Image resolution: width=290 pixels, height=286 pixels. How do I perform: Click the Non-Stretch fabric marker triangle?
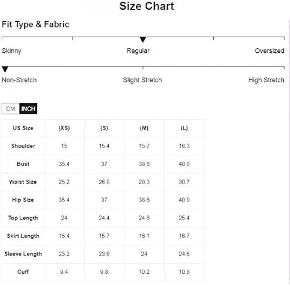click(5, 69)
